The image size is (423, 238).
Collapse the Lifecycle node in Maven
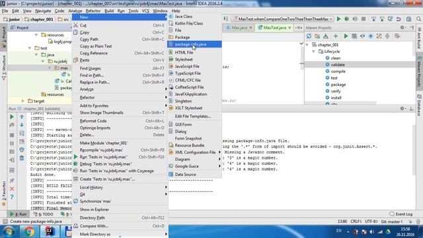[314, 52]
